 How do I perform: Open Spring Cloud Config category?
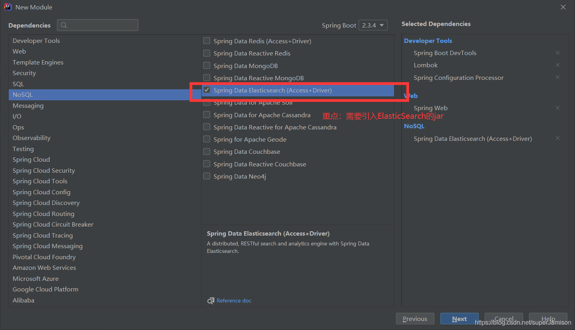tap(105, 192)
